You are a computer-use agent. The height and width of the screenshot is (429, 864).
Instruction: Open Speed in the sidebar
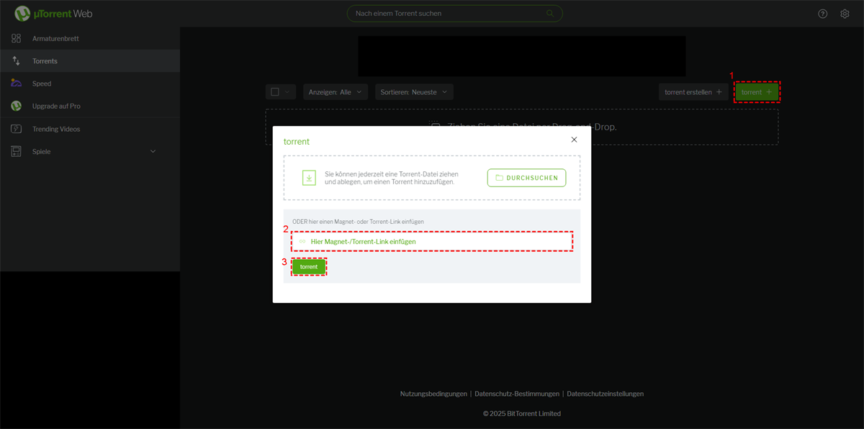(x=90, y=83)
